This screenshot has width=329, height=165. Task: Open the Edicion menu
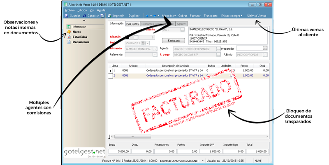coord(82,10)
